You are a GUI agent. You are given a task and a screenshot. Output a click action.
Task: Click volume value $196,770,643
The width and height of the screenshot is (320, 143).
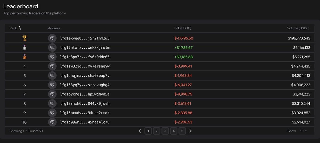(x=299, y=38)
